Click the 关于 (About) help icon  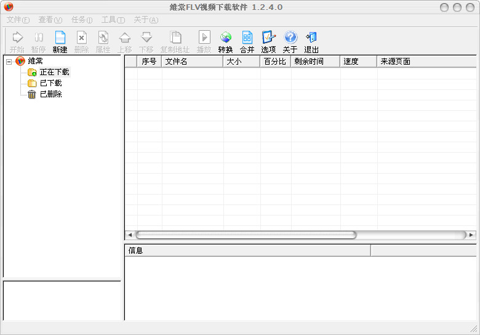pyautogui.click(x=290, y=38)
